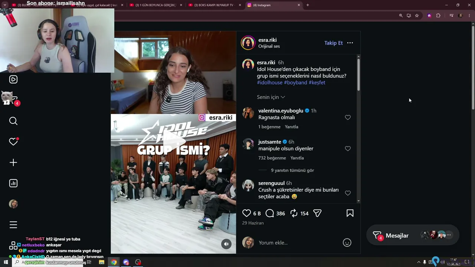
Task: Open the hamburger menu in Instagram sidebar
Action: click(13, 225)
